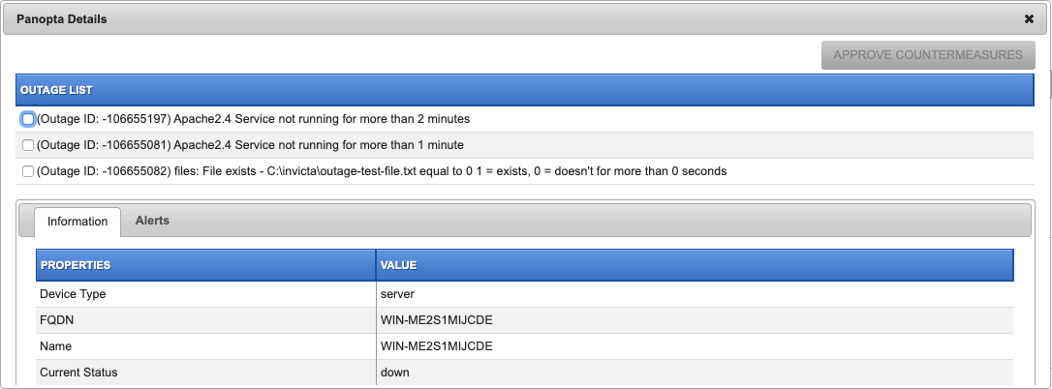Select the Device Type property cell
Viewport: 1052px width, 389px height.
[x=206, y=294]
